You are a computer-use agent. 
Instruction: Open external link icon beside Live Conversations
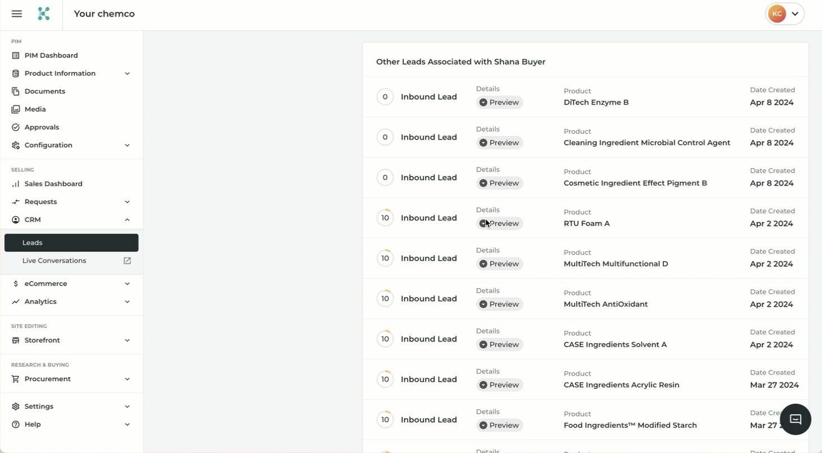coord(127,261)
